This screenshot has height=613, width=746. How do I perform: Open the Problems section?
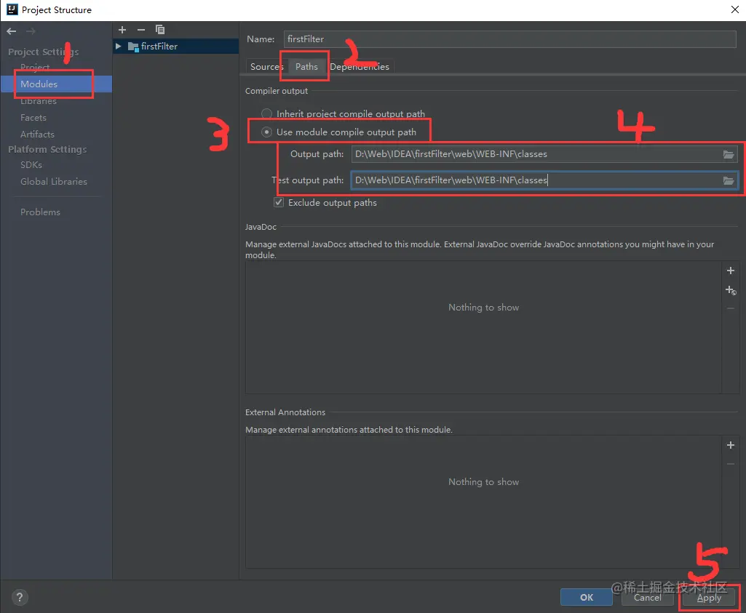pos(40,212)
